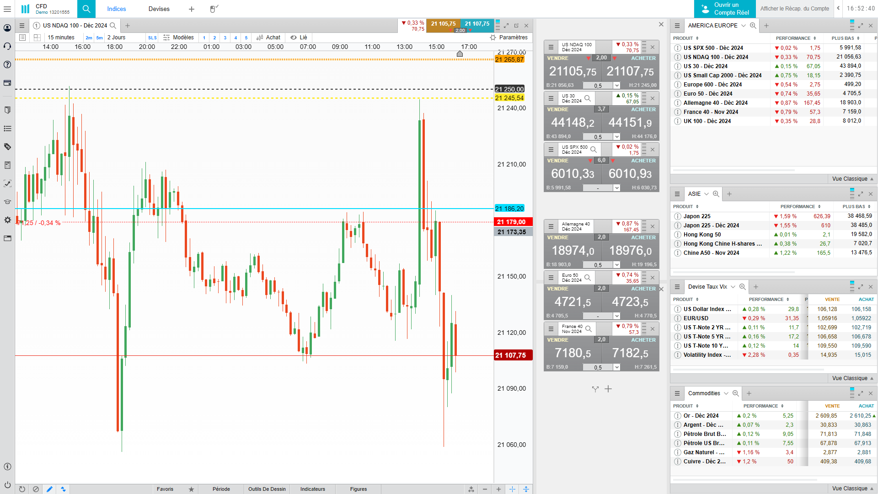Click the yellow 21 245,54 price label
Image resolution: width=878 pixels, height=494 pixels.
[509, 98]
